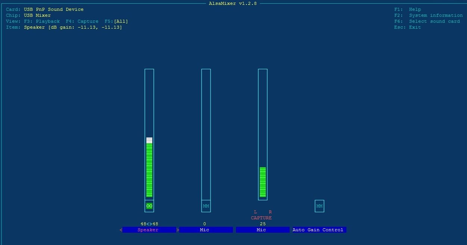Screen dimensions: 467x245
Task: Click the empty playback Mic volume bar
Action: 206,134
